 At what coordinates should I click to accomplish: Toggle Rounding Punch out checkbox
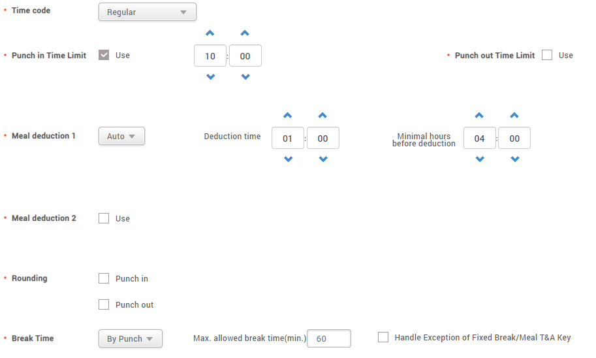pos(104,304)
